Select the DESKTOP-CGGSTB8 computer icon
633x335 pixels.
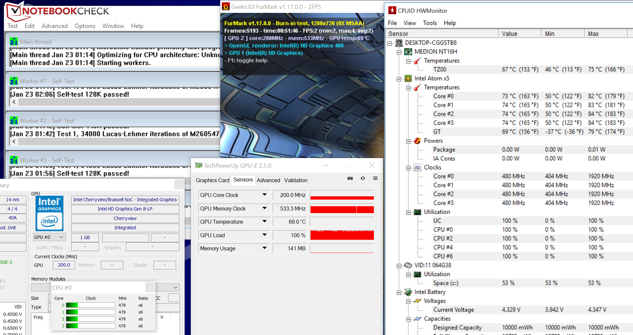tap(399, 43)
